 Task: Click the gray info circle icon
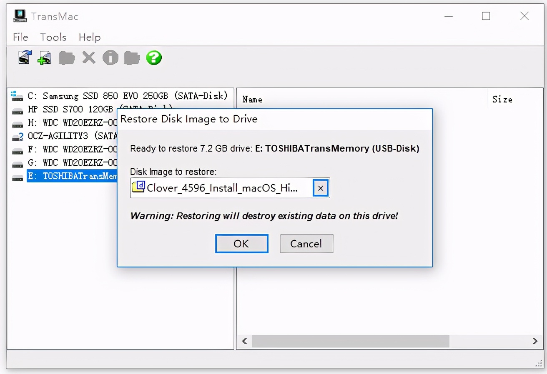point(110,57)
